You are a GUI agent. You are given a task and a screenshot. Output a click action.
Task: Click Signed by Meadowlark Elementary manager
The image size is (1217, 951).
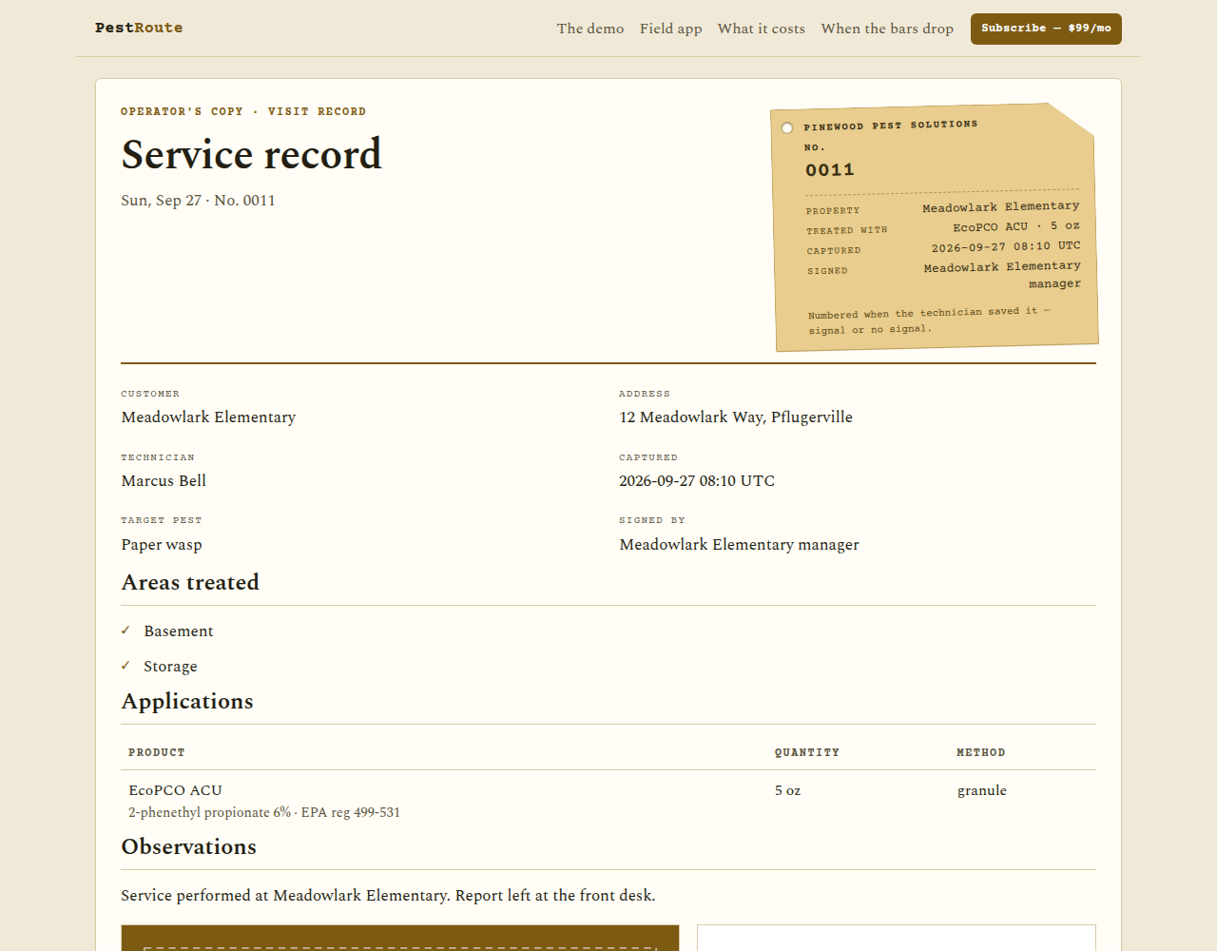[740, 545]
